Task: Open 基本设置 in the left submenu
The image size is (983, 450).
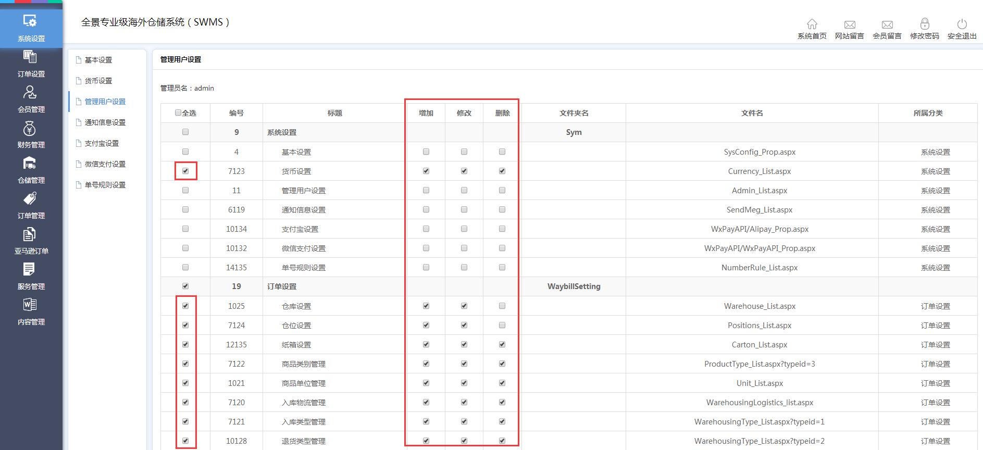Action: click(x=98, y=60)
